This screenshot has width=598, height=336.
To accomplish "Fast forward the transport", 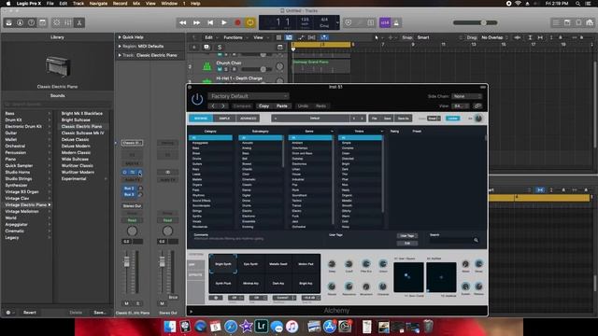I will point(196,22).
